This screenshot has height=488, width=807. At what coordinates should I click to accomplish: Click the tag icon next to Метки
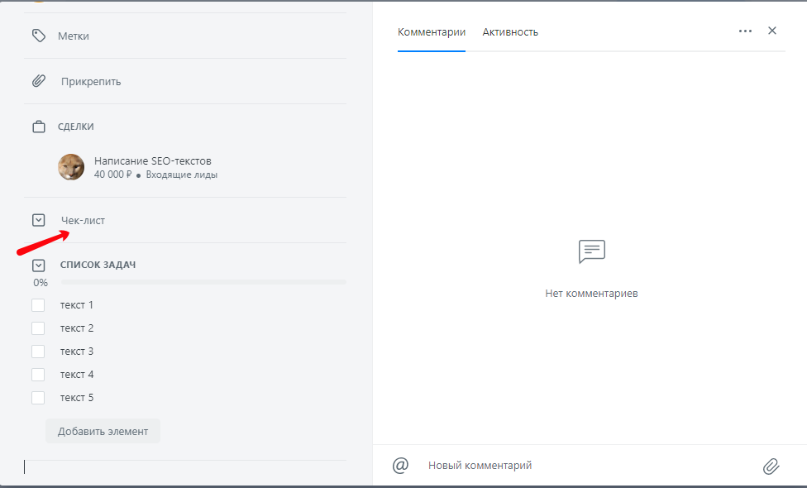click(39, 36)
